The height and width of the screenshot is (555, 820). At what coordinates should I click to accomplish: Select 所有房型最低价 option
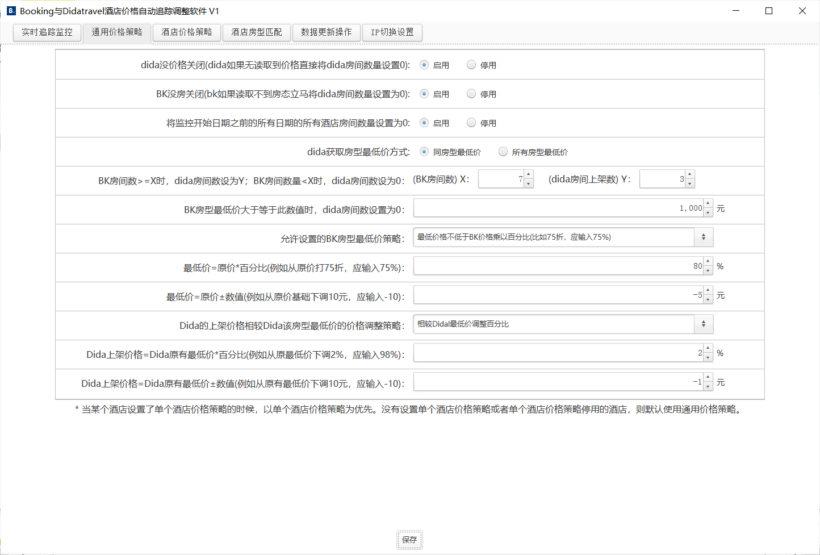point(503,152)
